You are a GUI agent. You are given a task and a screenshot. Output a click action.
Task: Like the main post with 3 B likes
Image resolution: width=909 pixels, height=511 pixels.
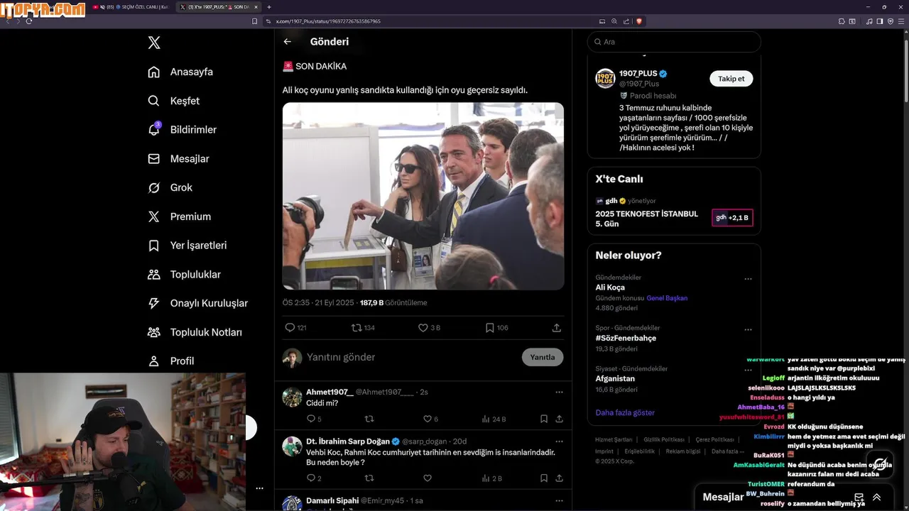pos(423,328)
